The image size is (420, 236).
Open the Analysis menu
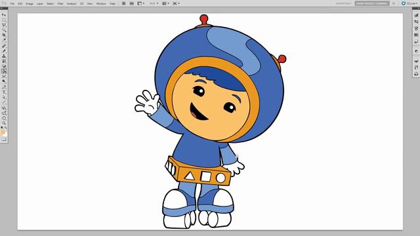click(72, 3)
